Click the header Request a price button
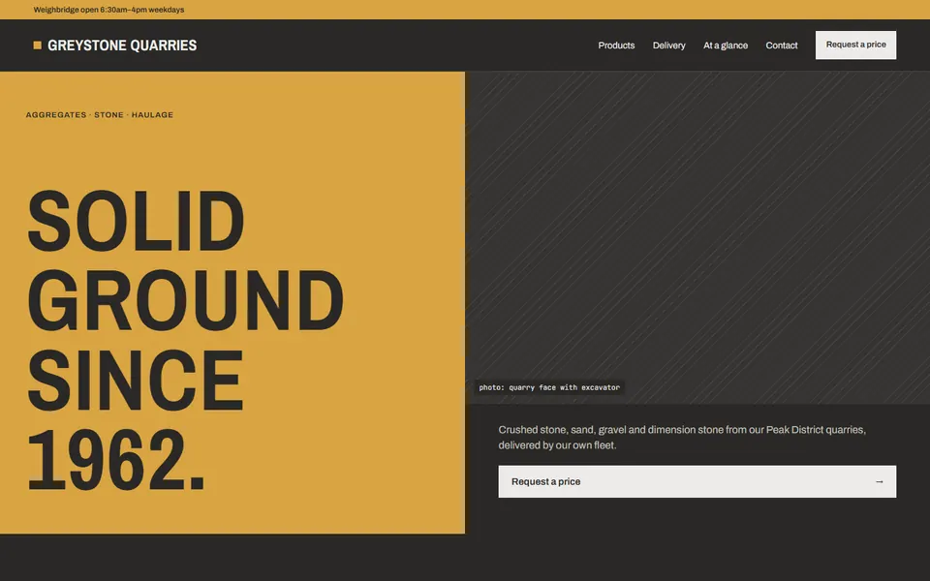Image resolution: width=930 pixels, height=581 pixels. coord(855,46)
